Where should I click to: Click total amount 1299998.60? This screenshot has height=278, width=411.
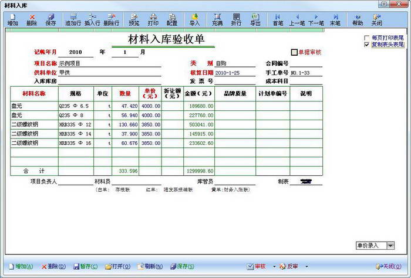click(x=199, y=171)
